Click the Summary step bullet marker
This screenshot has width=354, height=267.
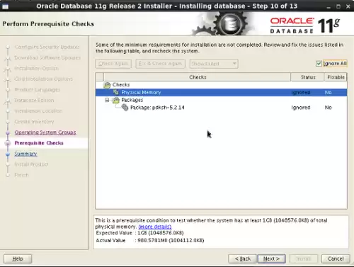tap(8, 154)
